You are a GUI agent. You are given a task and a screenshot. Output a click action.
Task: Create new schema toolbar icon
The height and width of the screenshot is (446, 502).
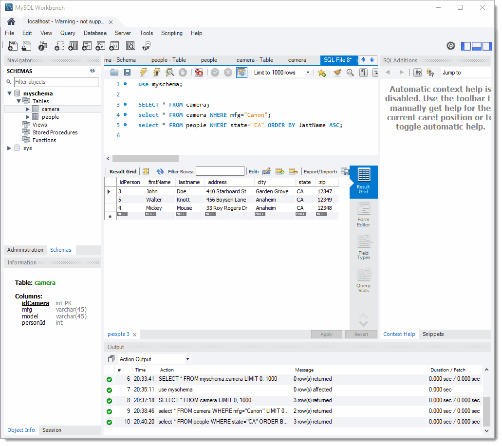(59, 46)
